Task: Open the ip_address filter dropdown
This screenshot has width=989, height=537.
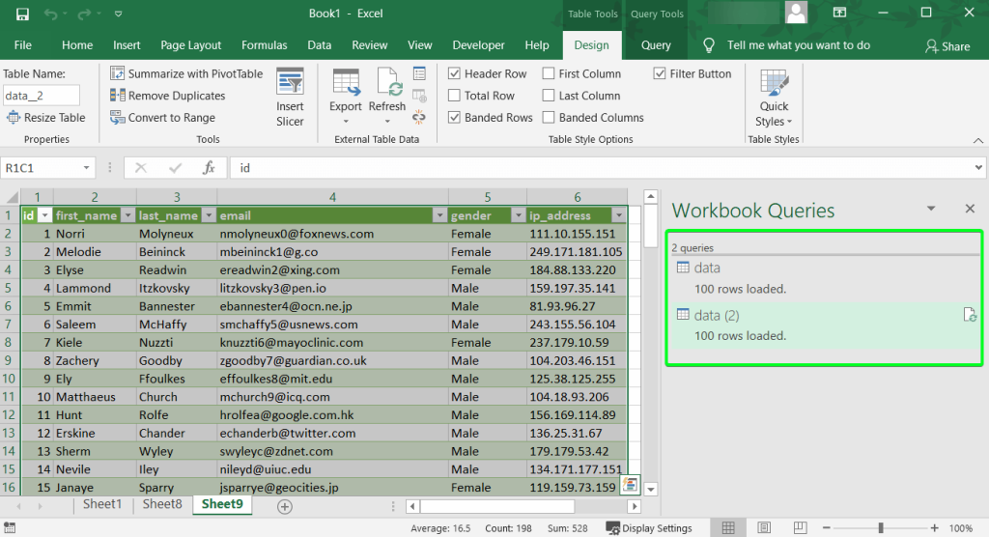Action: pyautogui.click(x=619, y=215)
